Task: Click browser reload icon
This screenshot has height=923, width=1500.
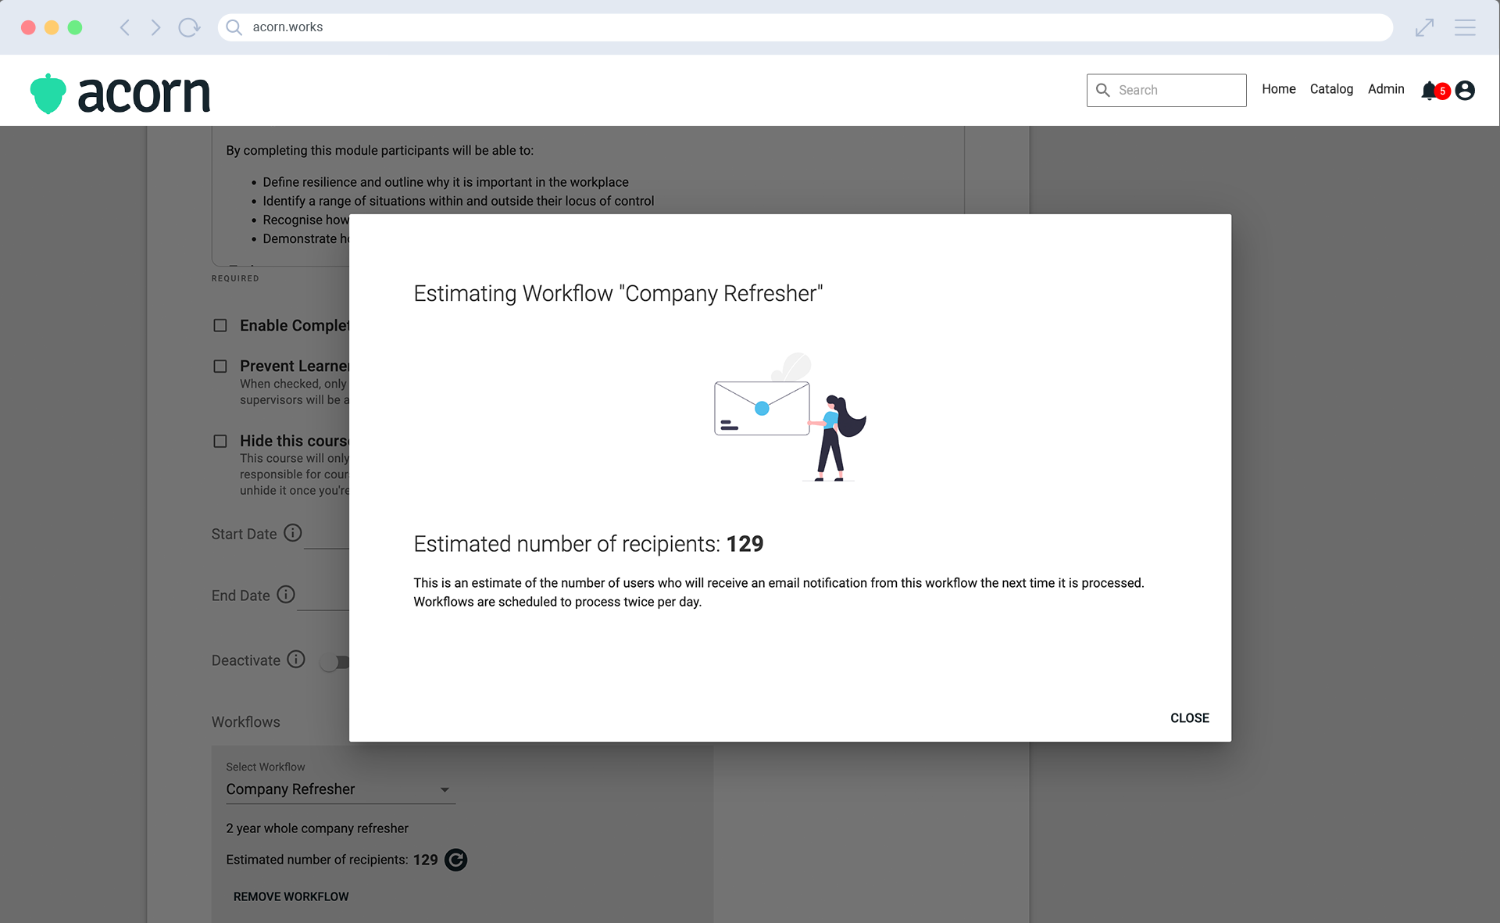Action: pyautogui.click(x=188, y=27)
